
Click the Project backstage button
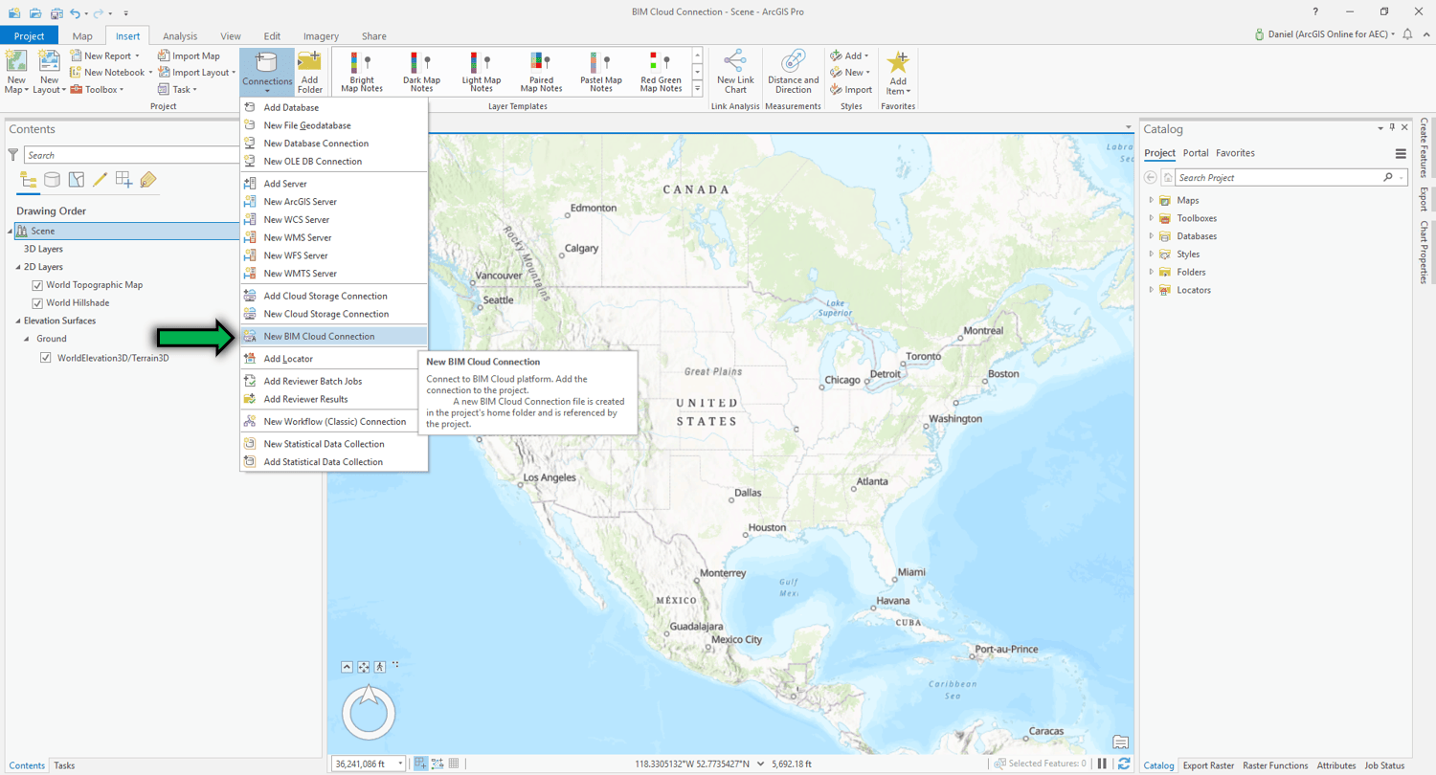click(30, 36)
